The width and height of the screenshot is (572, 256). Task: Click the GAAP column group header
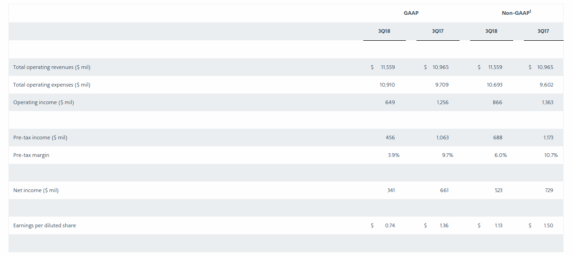point(410,13)
